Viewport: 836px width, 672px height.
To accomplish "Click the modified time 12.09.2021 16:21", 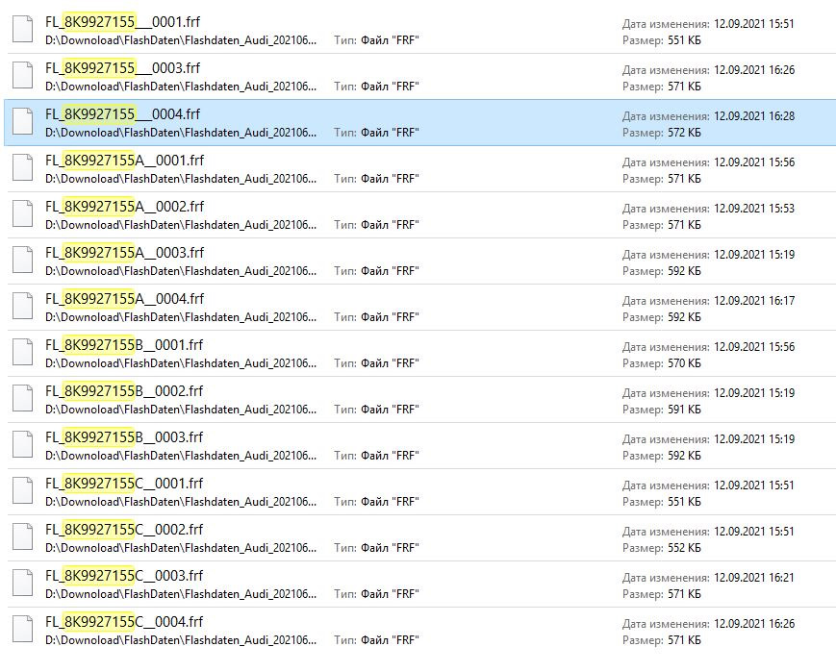I will [754, 578].
